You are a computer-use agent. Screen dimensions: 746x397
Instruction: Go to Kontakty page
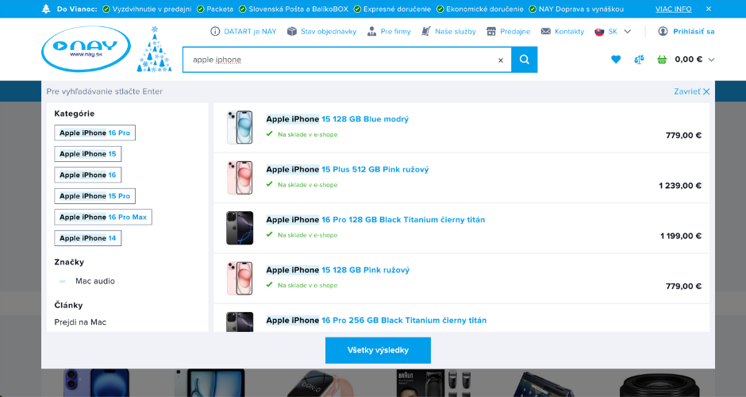coord(562,31)
